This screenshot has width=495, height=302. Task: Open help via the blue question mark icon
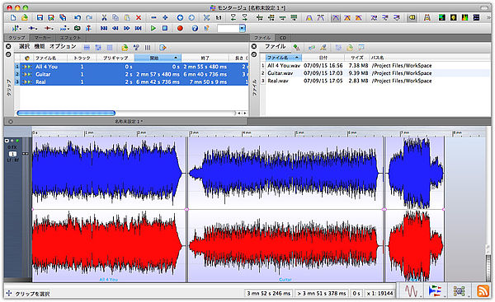195,28
